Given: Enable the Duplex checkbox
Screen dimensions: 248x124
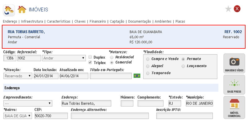Looking at the screenshot, I should (x=90, y=57).
